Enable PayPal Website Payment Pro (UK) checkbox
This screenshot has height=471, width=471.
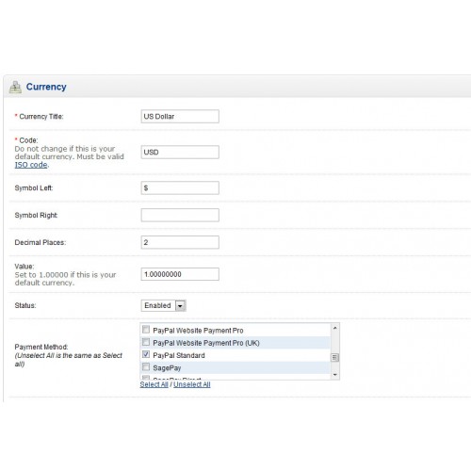(146, 342)
